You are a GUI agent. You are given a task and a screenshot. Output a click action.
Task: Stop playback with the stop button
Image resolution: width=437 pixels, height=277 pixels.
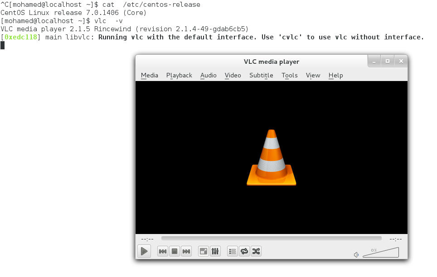coord(175,251)
